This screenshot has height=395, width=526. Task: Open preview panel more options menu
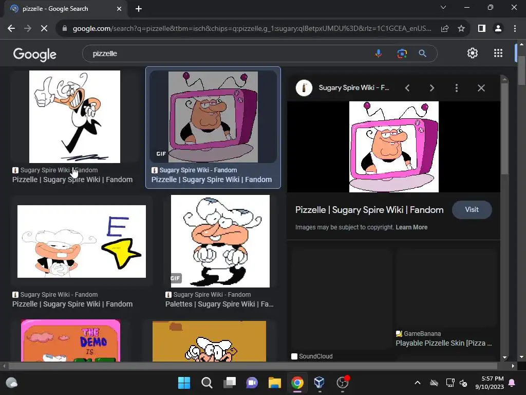[456, 88]
